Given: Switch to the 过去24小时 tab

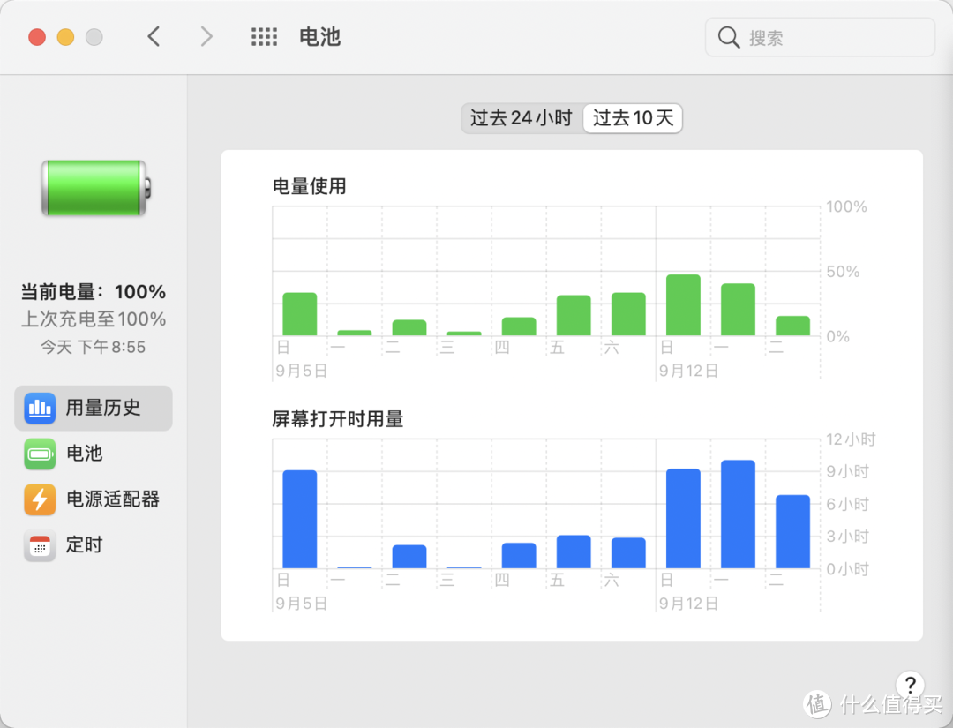Looking at the screenshot, I should [x=522, y=117].
